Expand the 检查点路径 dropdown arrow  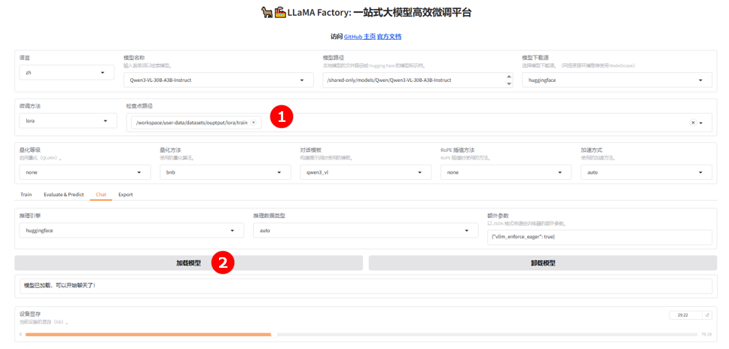click(700, 123)
